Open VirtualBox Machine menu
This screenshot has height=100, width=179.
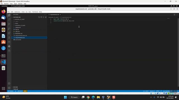tap(6, 4)
